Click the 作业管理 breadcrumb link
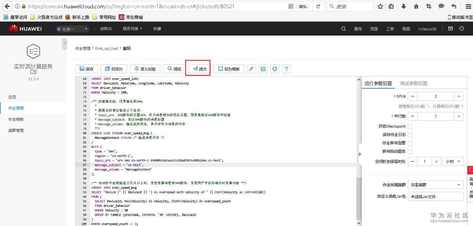The height and width of the screenshot is (226, 473). click(x=83, y=48)
